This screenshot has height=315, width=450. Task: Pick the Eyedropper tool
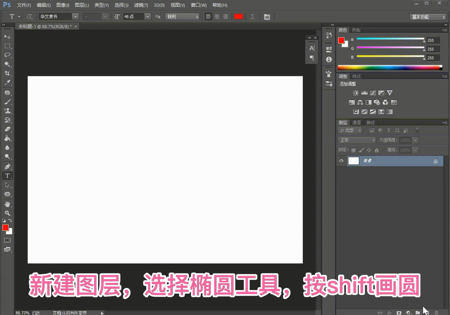point(7,83)
